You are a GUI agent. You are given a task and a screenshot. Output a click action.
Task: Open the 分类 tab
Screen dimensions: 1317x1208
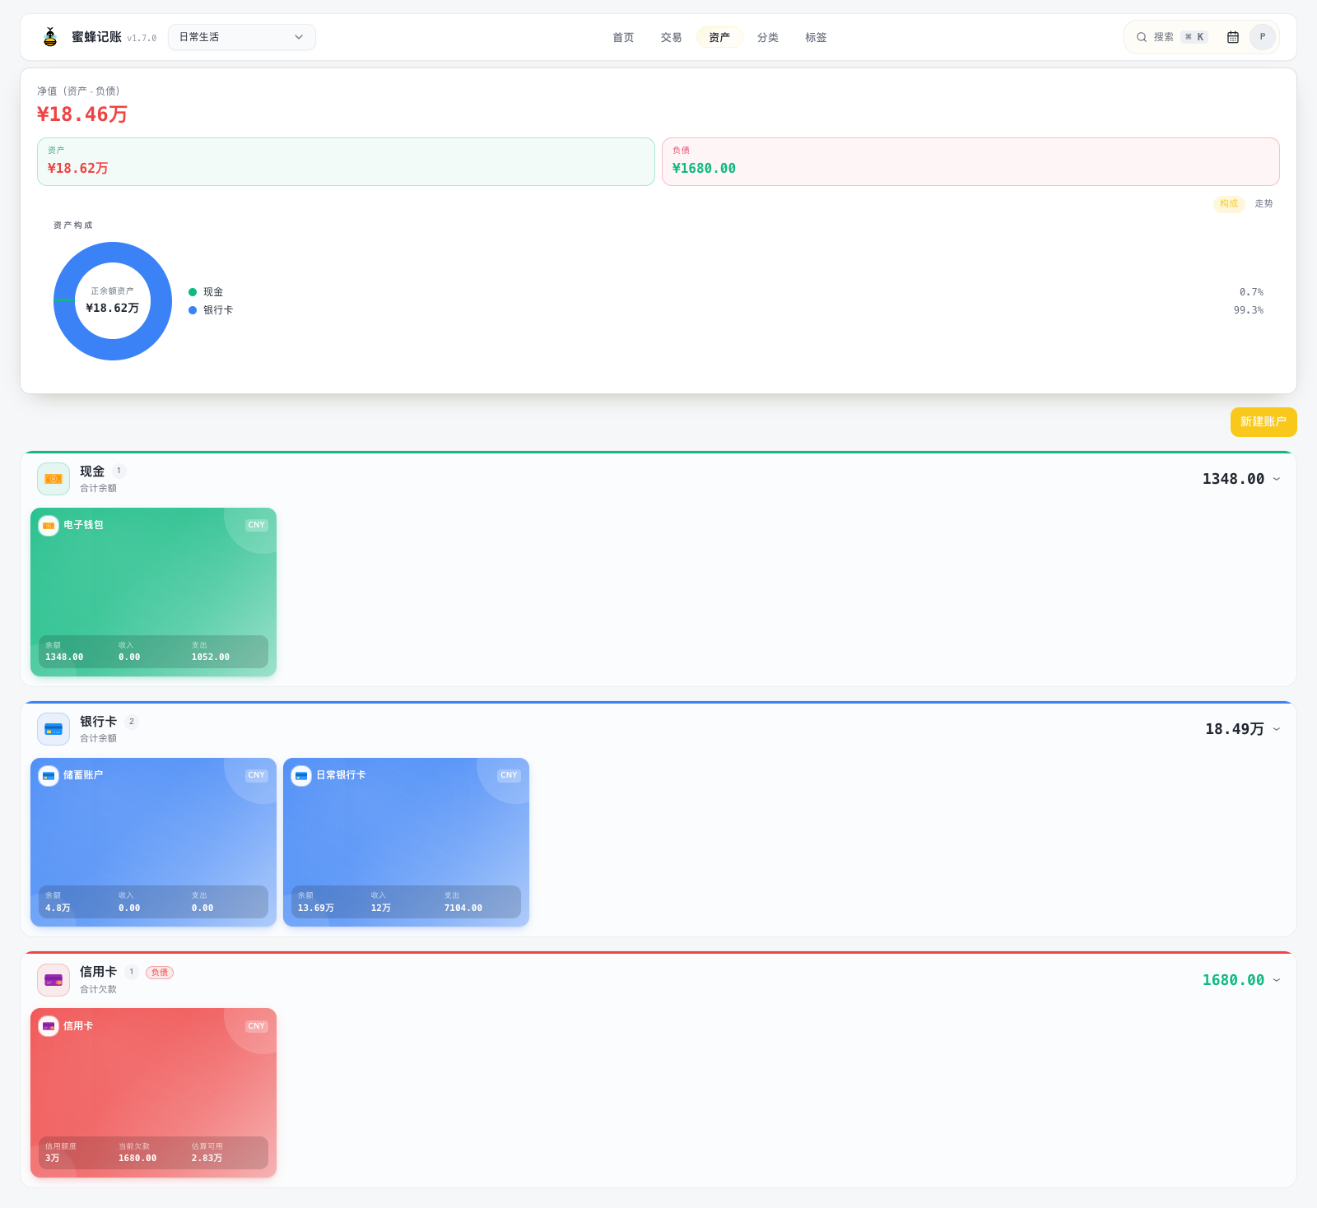pyautogui.click(x=768, y=37)
